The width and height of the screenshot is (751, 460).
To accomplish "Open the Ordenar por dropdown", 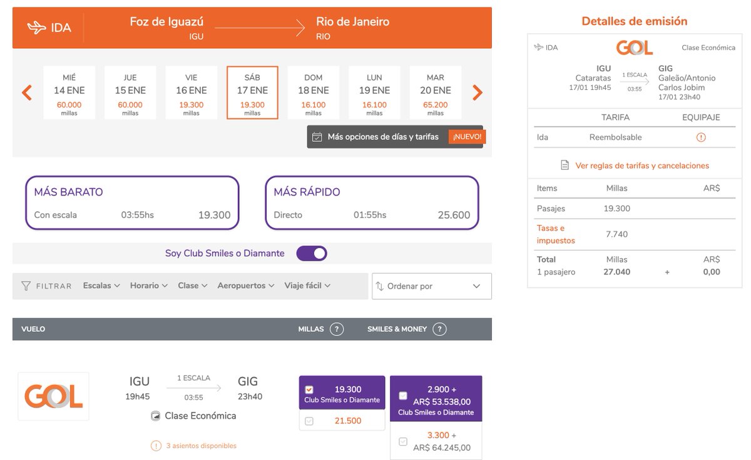I will point(432,286).
